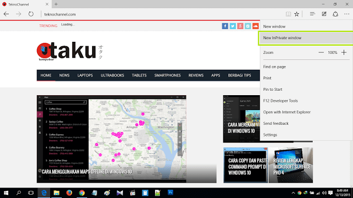
Task: Open the Share icon in toolbar
Action: 335,14
